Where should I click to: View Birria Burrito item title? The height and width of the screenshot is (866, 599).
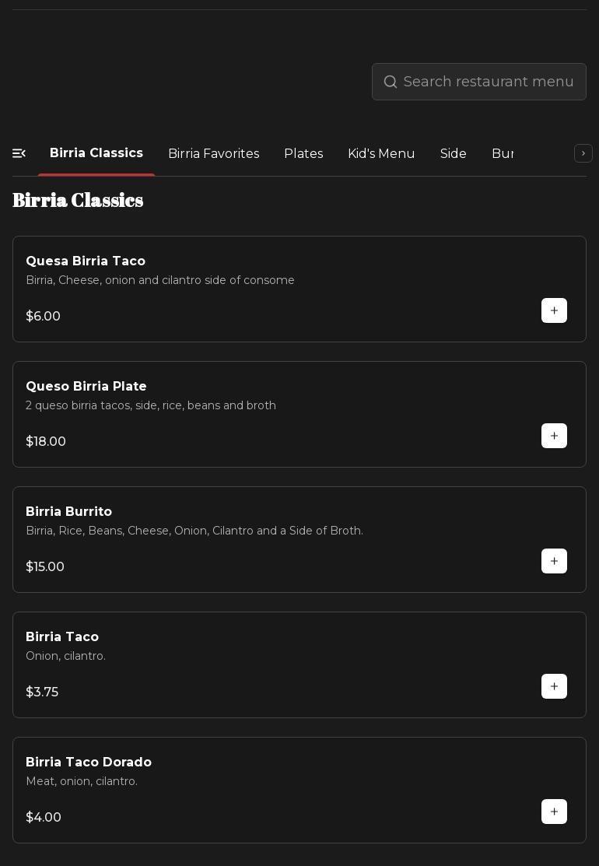click(x=68, y=511)
